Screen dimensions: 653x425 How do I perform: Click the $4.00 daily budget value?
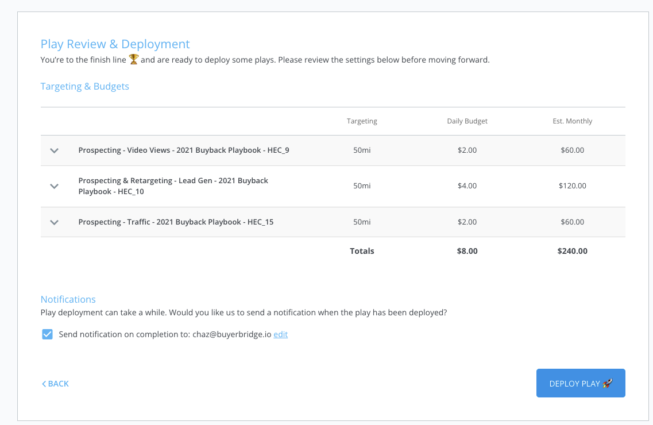[x=467, y=186]
